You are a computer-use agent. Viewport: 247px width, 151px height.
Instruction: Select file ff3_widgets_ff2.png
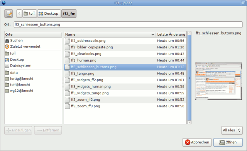point(125,80)
